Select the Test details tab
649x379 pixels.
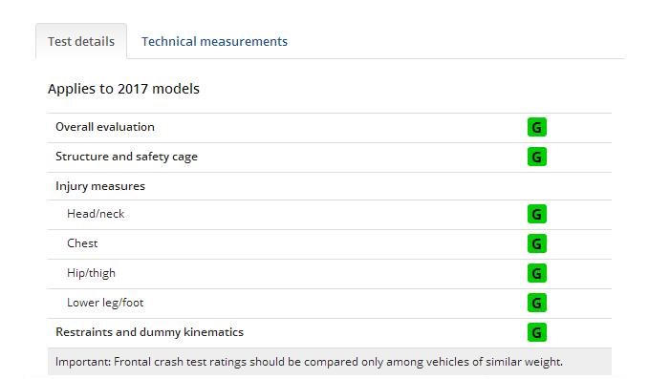81,41
